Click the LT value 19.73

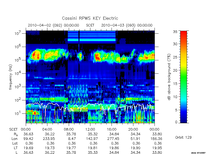tap(50, 148)
